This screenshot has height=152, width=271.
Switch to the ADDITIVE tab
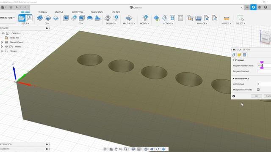click(x=59, y=12)
